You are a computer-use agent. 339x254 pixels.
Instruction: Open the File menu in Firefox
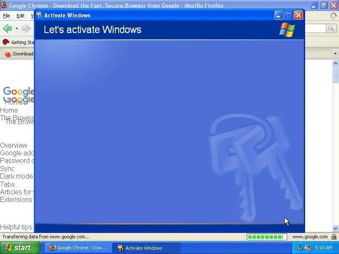[x=6, y=16]
